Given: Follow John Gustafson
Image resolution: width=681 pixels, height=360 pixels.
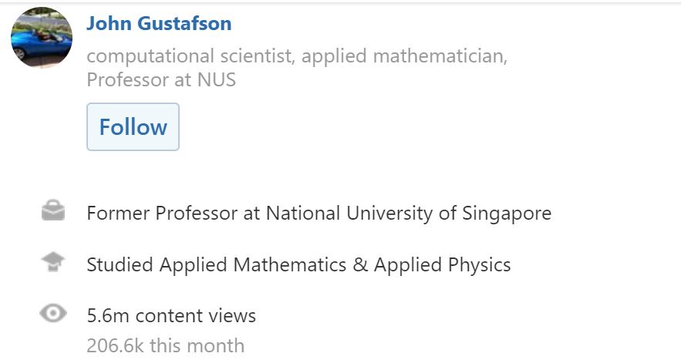Looking at the screenshot, I should [x=133, y=126].
